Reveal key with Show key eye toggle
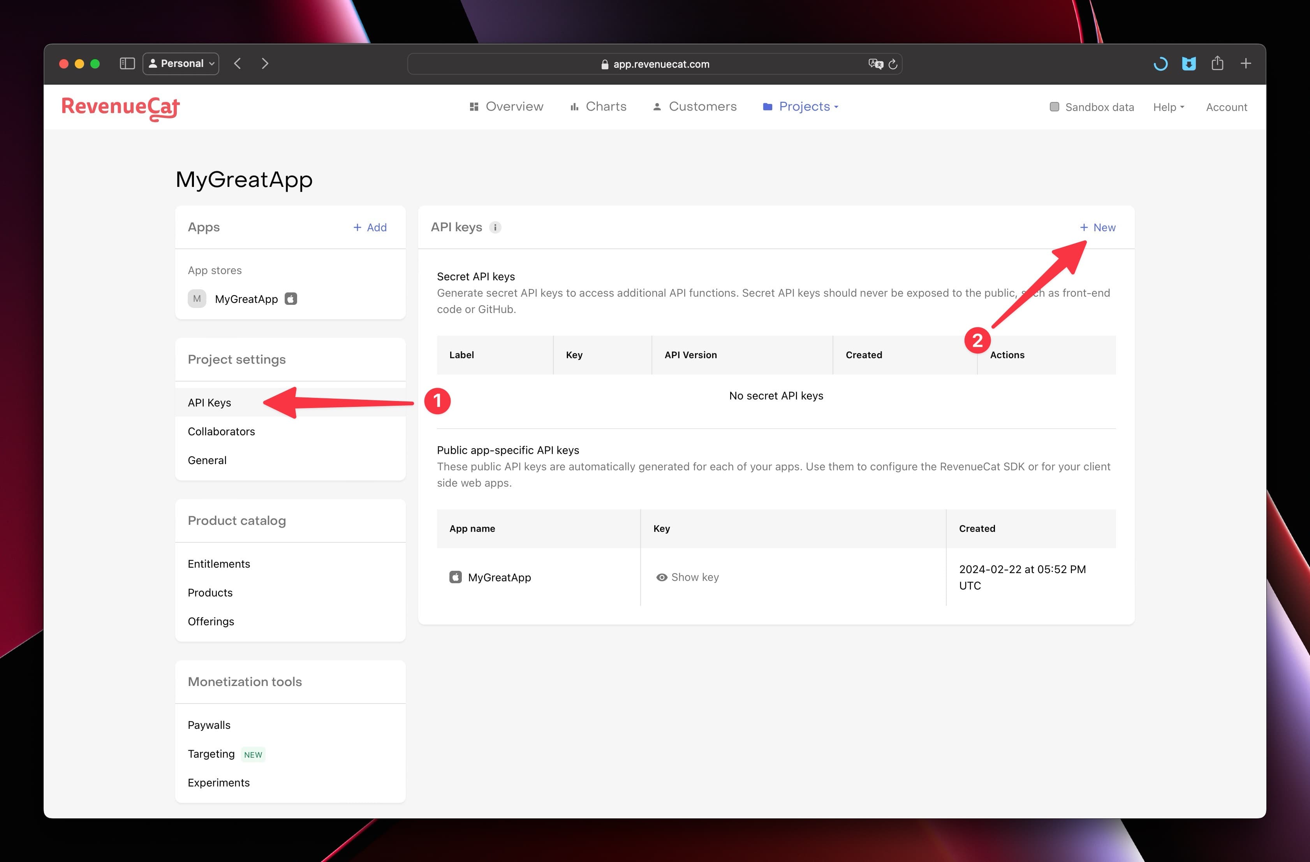This screenshot has width=1310, height=862. tap(687, 577)
